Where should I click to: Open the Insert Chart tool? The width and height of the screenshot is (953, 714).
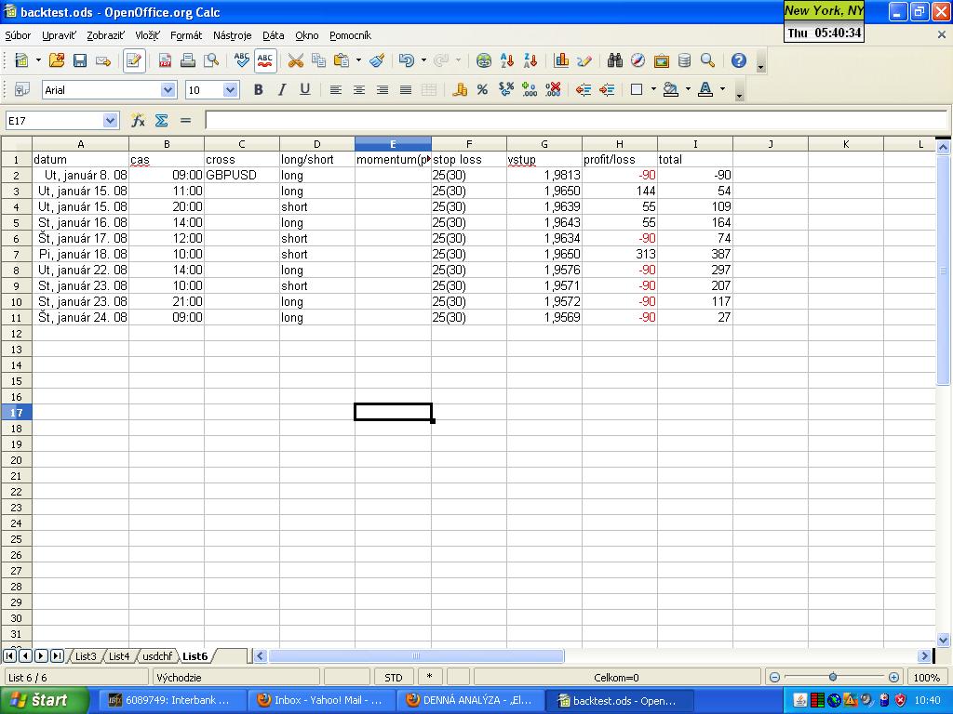[x=561, y=60]
